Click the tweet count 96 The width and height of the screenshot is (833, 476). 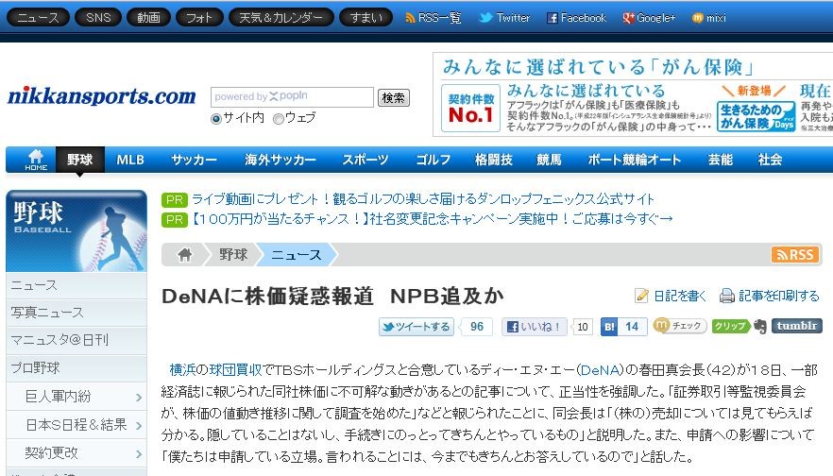click(x=477, y=327)
